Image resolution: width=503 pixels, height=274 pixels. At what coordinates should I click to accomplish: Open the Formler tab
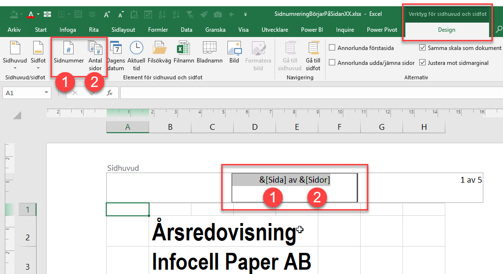[x=158, y=29]
